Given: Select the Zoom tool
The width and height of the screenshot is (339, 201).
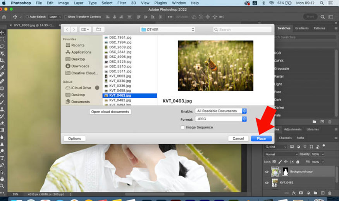Looking at the screenshot, I should point(2,186).
